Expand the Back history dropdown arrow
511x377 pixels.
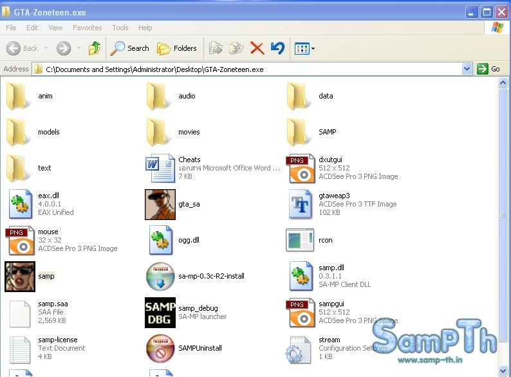46,48
